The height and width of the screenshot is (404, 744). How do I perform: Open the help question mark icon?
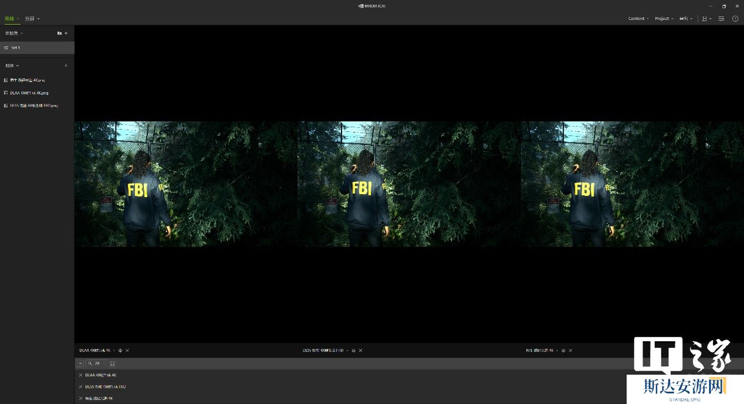[735, 19]
